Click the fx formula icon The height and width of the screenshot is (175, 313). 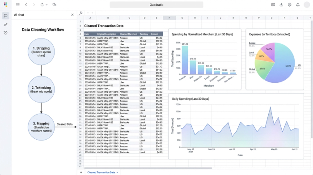[x=81, y=13]
